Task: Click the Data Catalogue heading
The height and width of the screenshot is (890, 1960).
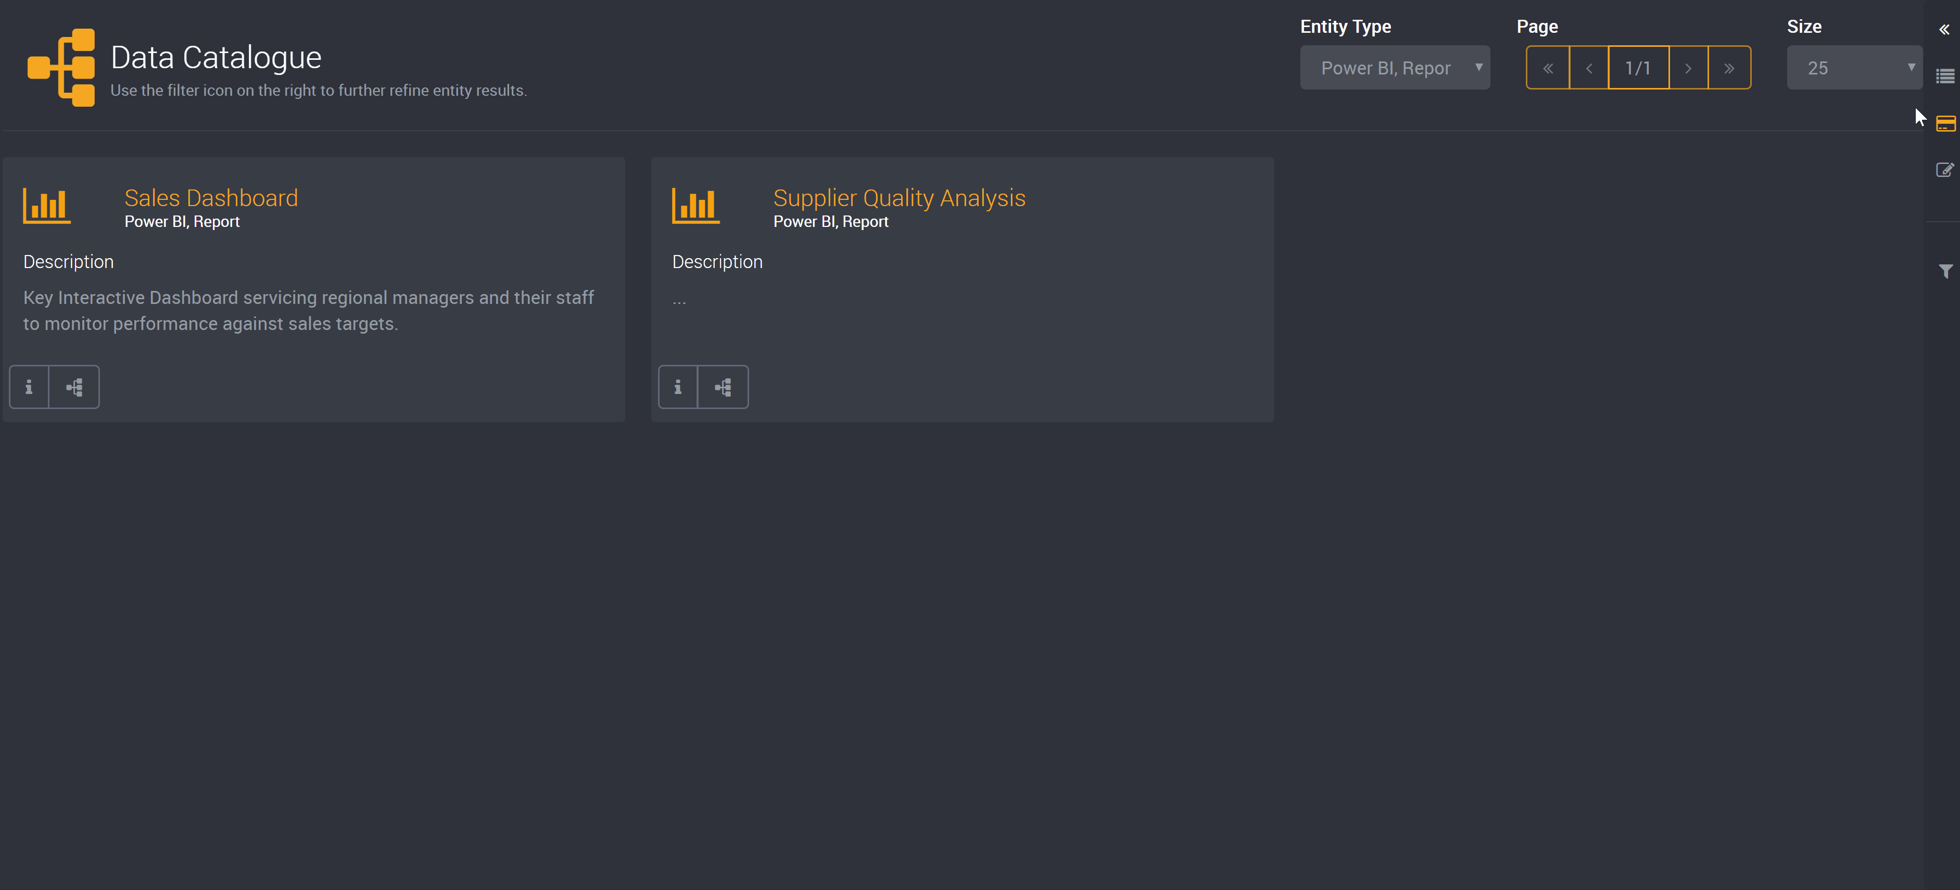Action: (216, 57)
